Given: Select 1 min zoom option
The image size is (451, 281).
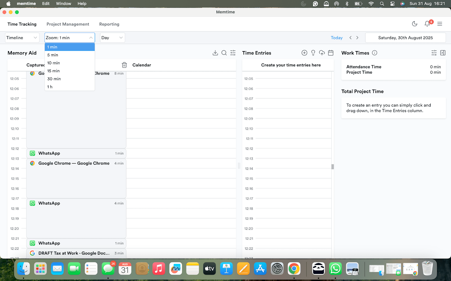Looking at the screenshot, I should coord(70,47).
